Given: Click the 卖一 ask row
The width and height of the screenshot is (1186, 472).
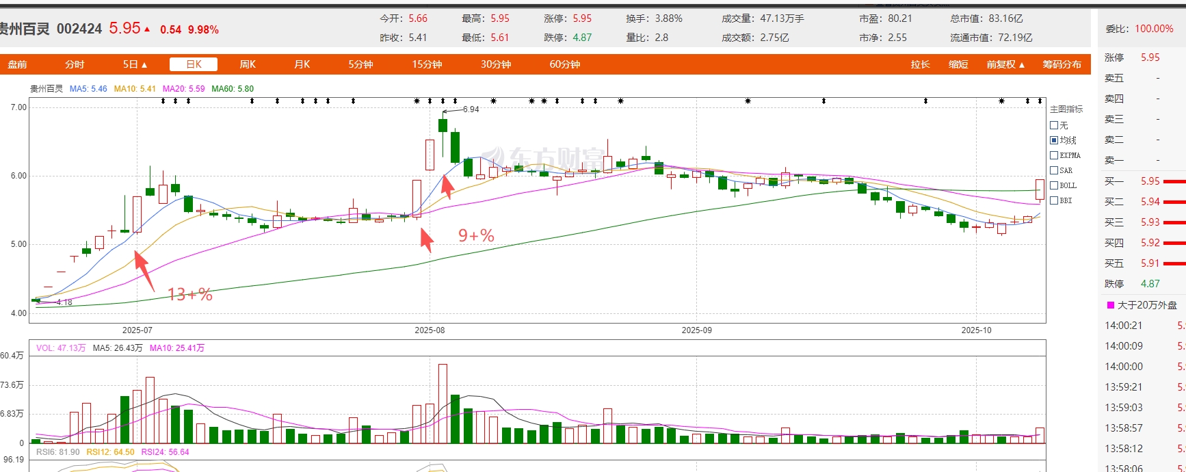Looking at the screenshot, I should click(x=1145, y=160).
